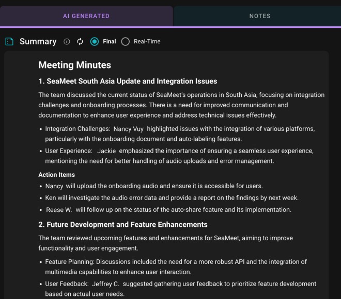Click Nancy in the Action Items list
341x299 pixels.
[54, 186]
